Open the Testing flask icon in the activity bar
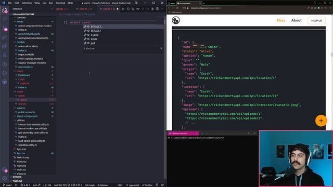The image size is (333, 187). (5, 55)
